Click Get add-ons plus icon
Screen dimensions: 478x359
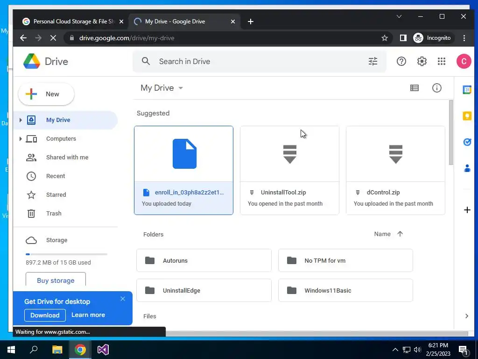pos(467,210)
